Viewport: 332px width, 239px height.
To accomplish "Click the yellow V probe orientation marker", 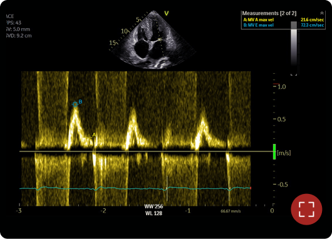I will click(x=167, y=13).
